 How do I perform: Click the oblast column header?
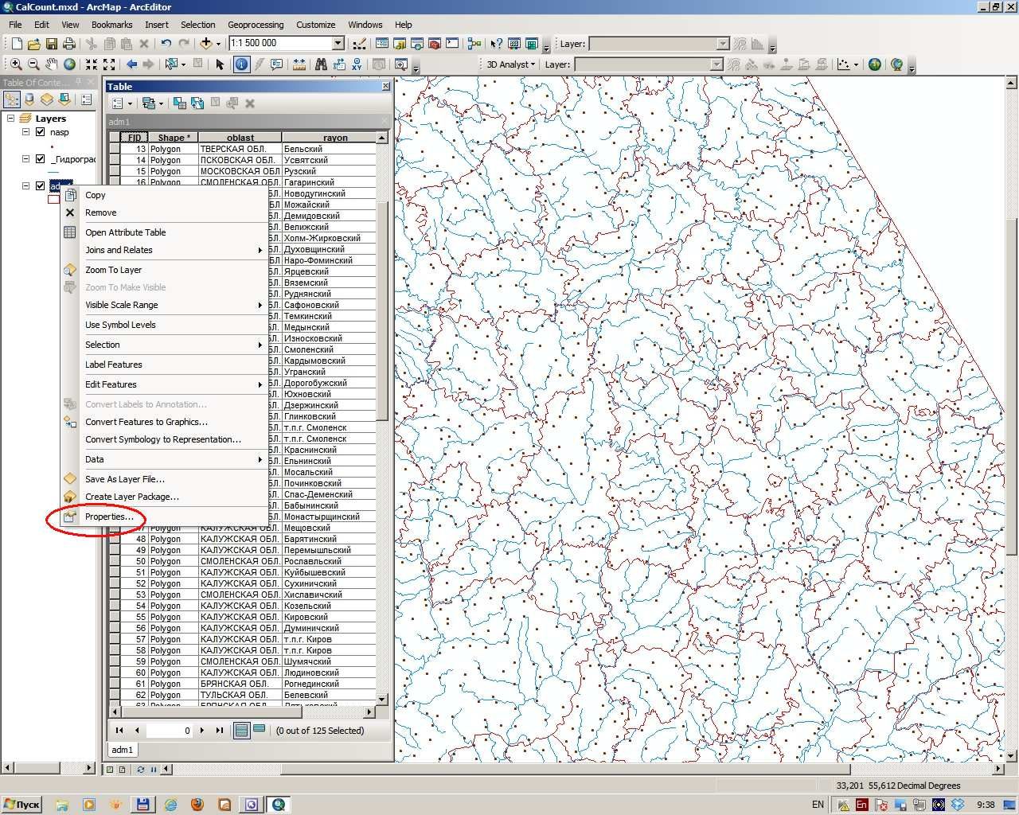tap(240, 138)
